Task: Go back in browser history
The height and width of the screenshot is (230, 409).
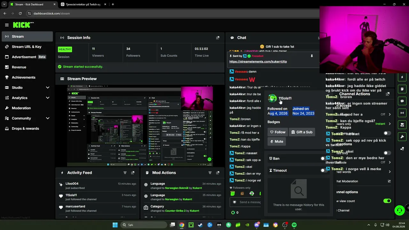Action: pyautogui.click(x=5, y=13)
